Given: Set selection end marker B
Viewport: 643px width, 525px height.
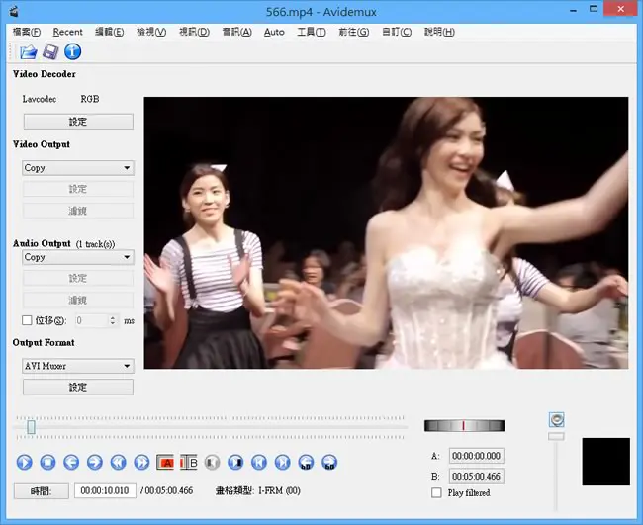Looking at the screenshot, I should pos(189,463).
